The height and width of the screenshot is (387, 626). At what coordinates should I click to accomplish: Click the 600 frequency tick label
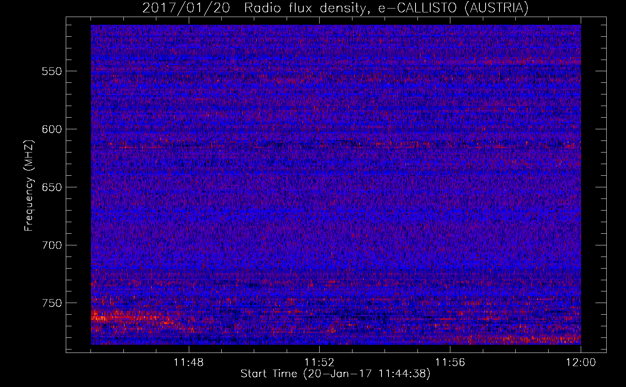tap(52, 129)
